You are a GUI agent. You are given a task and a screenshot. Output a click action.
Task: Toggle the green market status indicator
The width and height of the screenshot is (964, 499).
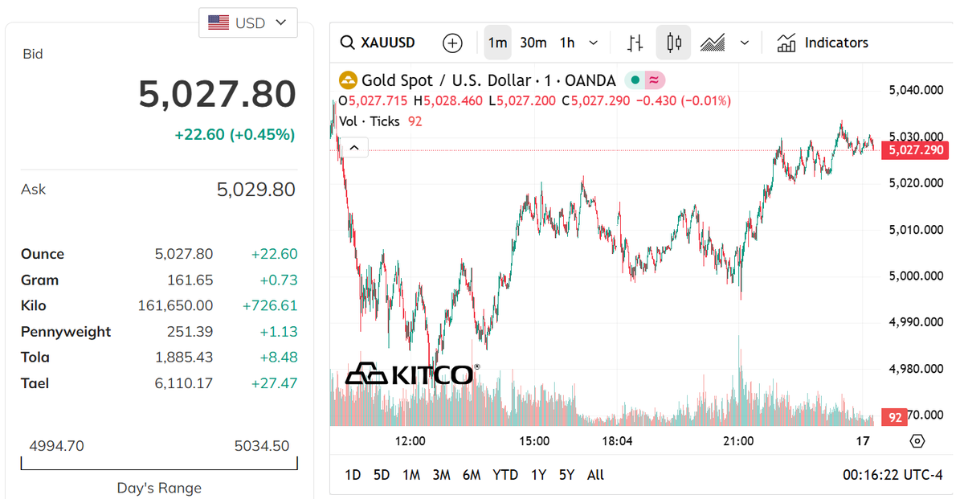pyautogui.click(x=634, y=80)
